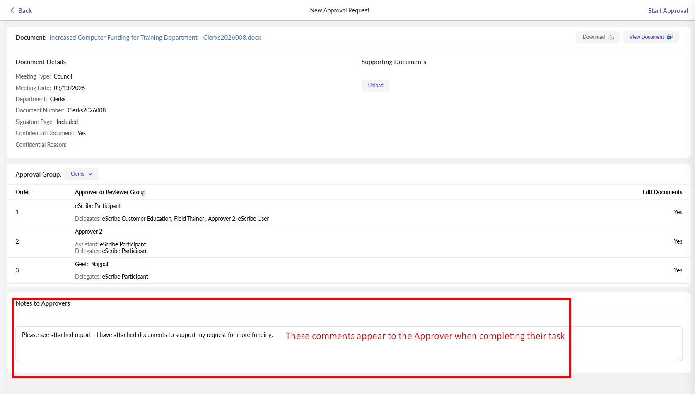Viewport: 695px width, 394px height.
Task: Click the cloud download icon
Action: pos(611,37)
